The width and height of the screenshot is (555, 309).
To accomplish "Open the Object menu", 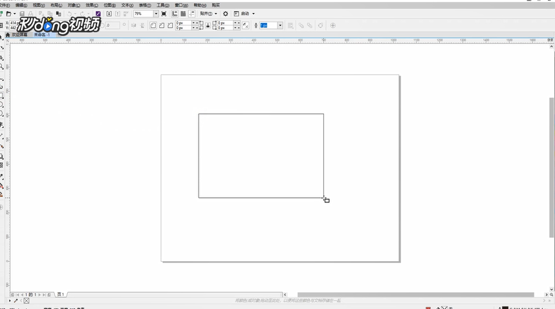I will click(74, 5).
